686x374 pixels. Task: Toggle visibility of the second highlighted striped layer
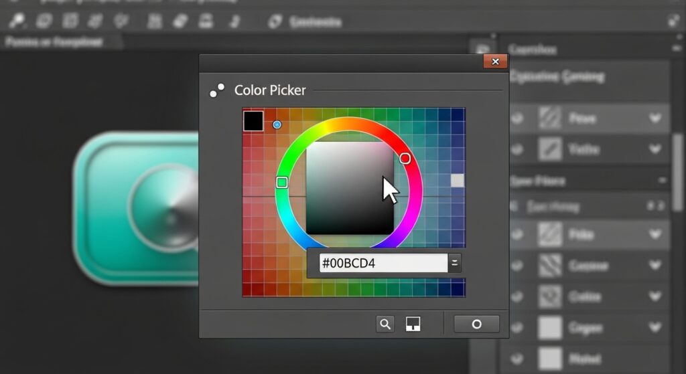(517, 234)
